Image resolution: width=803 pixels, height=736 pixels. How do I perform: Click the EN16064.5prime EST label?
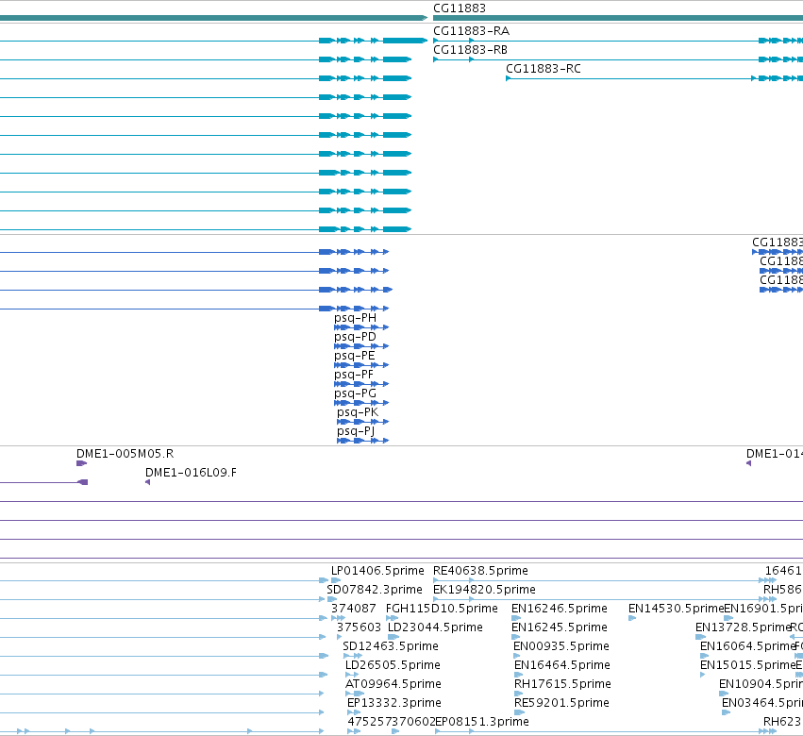(x=747, y=647)
